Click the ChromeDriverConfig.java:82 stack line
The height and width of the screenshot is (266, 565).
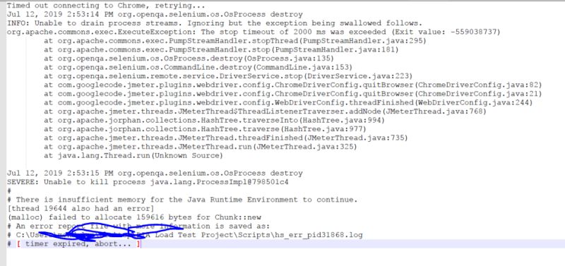(x=293, y=85)
